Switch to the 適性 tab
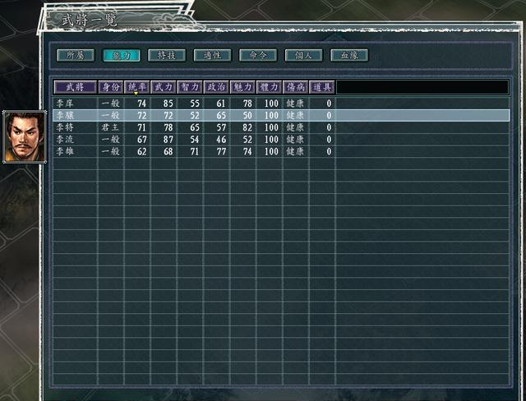 [x=212, y=55]
